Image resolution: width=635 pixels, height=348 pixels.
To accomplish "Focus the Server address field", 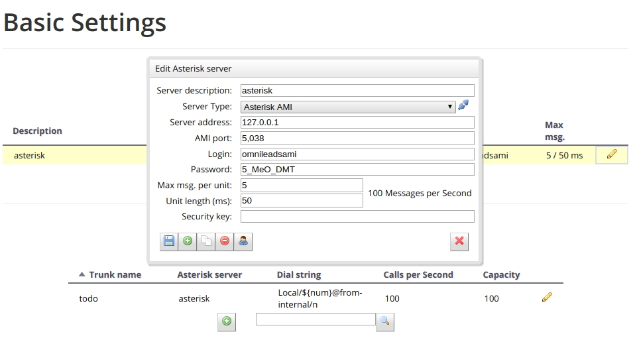I will point(357,123).
